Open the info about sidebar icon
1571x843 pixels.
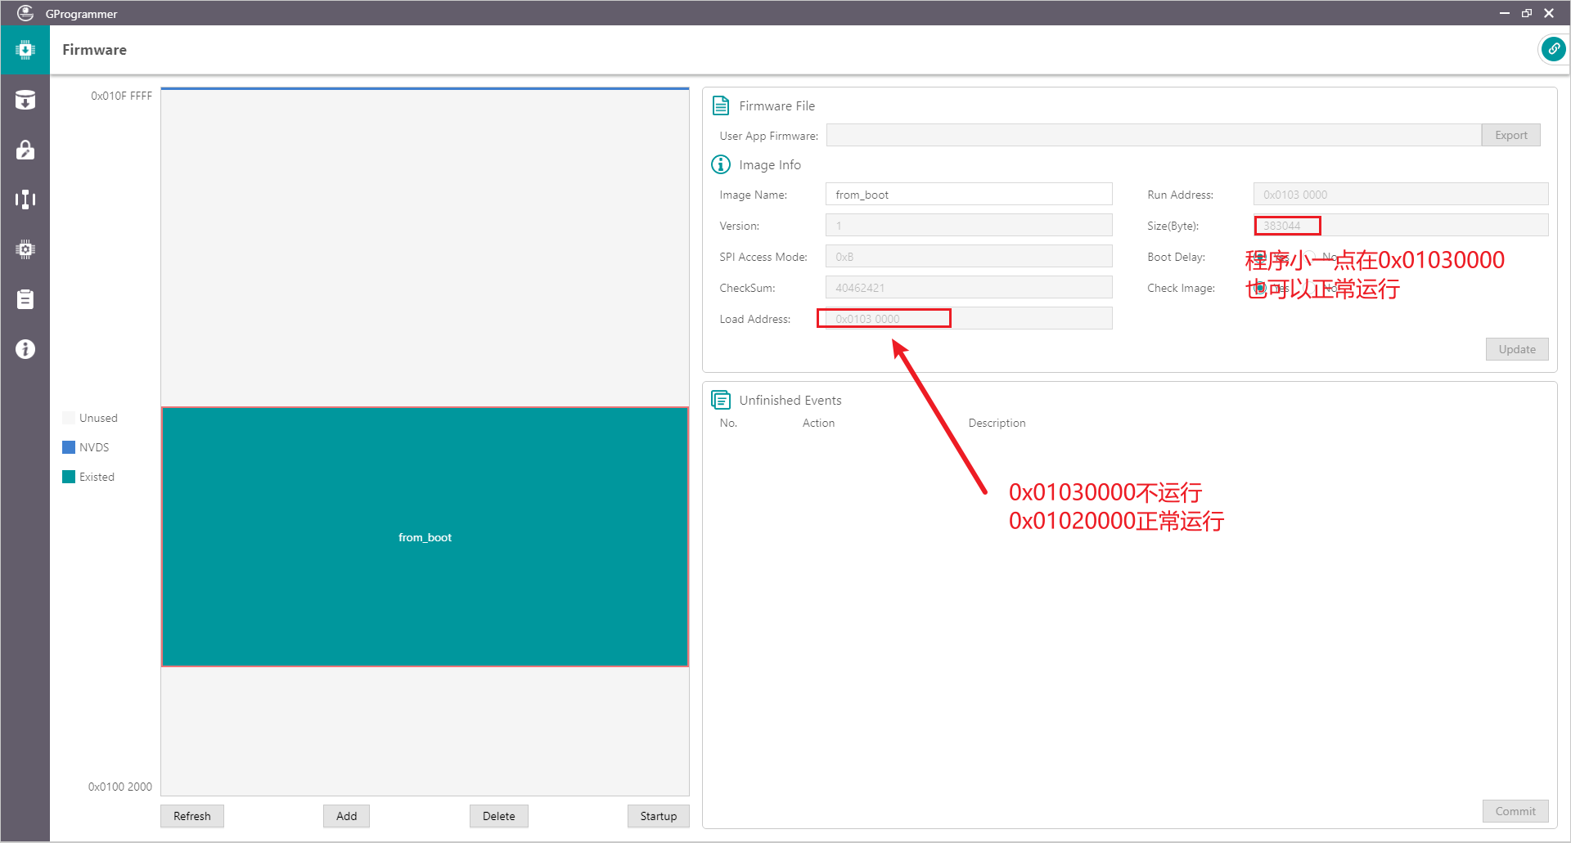click(25, 349)
